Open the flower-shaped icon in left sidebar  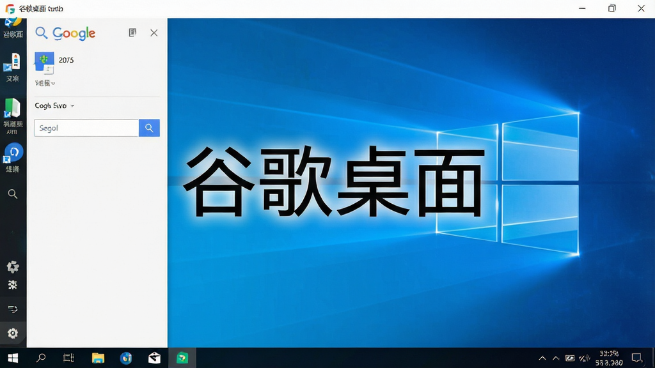pos(13,267)
